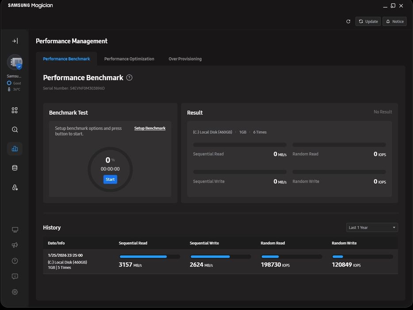The width and height of the screenshot is (413, 310).
Task: Click the history Sequential Write column header
Action: click(x=204, y=243)
